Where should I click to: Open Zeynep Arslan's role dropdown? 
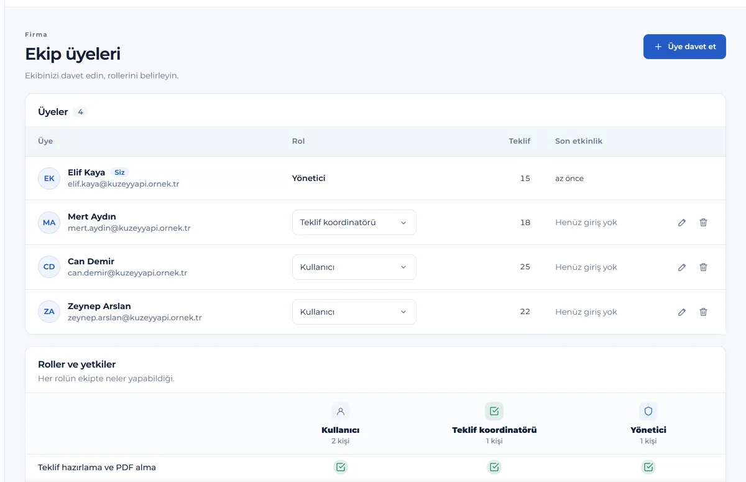click(354, 312)
